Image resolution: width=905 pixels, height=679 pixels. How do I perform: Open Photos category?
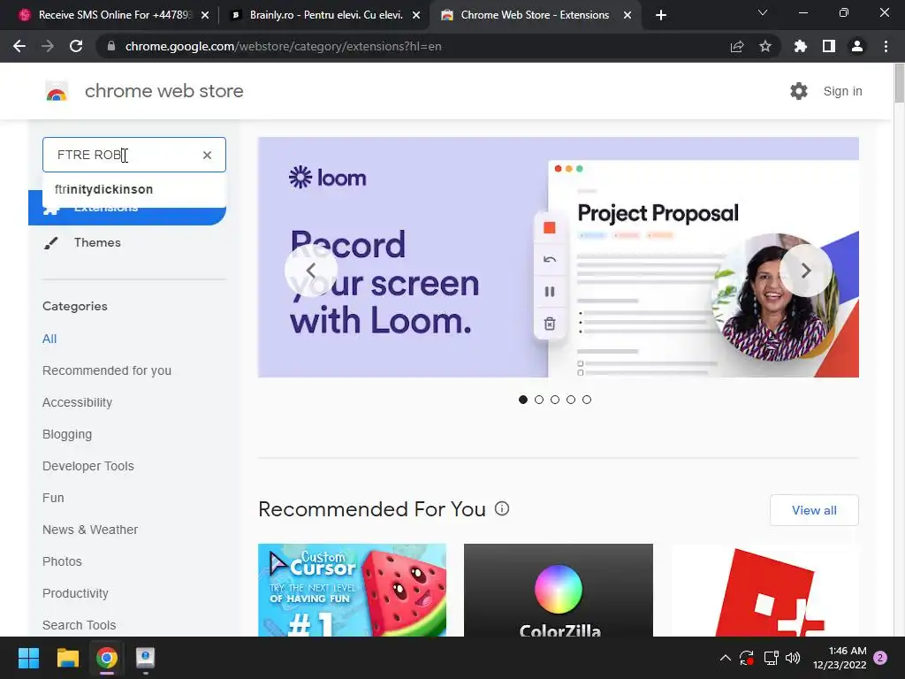[x=62, y=561]
